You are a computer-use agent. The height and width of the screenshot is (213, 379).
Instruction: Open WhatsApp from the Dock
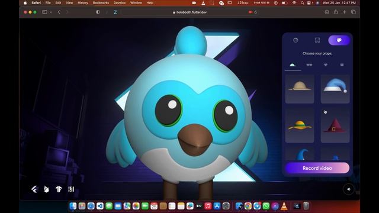click(266, 206)
